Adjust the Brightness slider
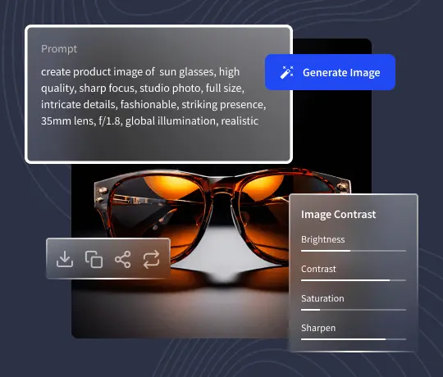Image resolution: width=443 pixels, height=377 pixels. (354, 251)
